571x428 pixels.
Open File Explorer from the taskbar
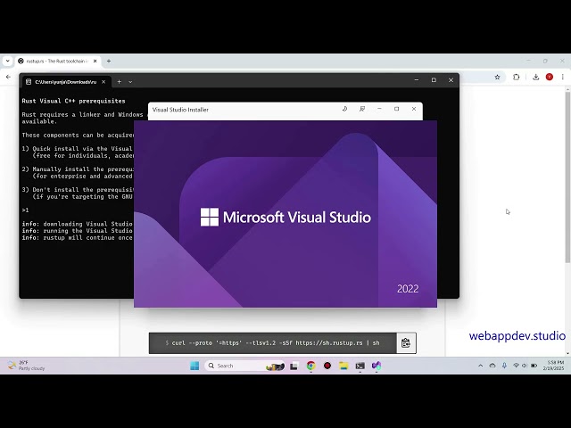(343, 366)
